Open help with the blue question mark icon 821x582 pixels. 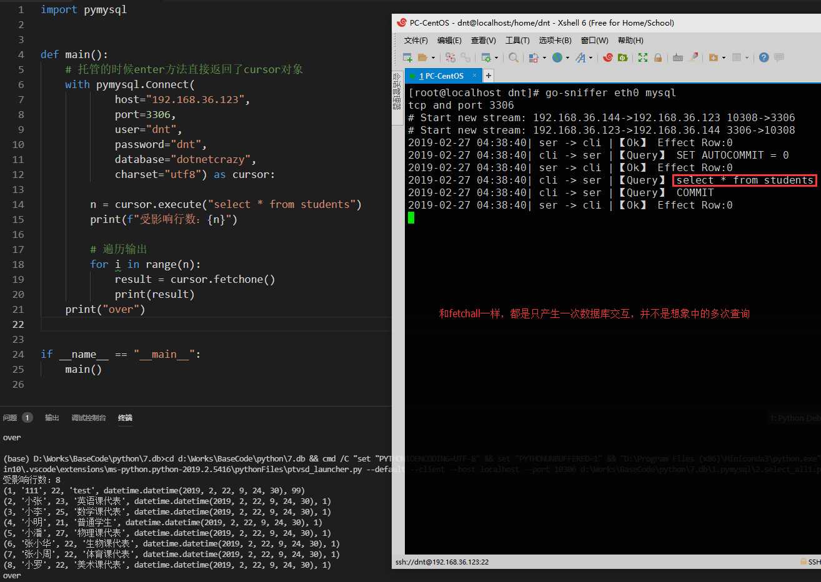pyautogui.click(x=764, y=57)
